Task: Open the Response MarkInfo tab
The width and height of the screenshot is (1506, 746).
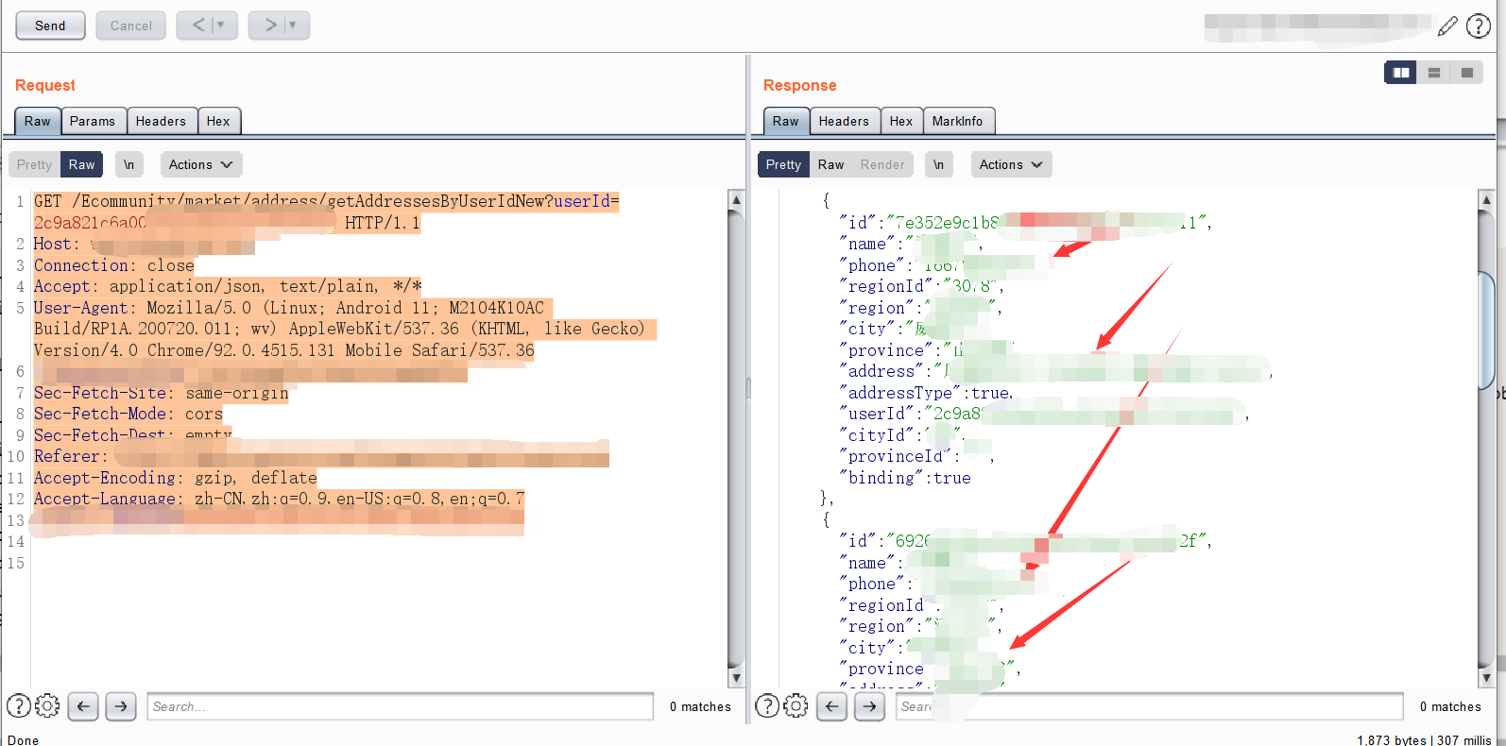Action: (957, 121)
